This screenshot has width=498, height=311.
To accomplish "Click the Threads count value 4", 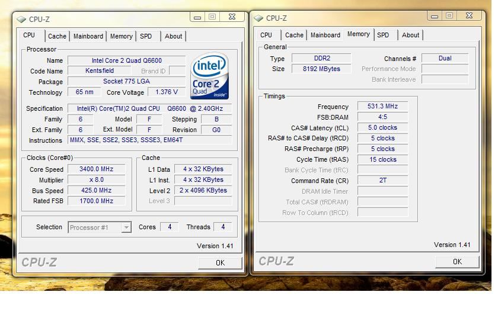I will [x=223, y=227].
